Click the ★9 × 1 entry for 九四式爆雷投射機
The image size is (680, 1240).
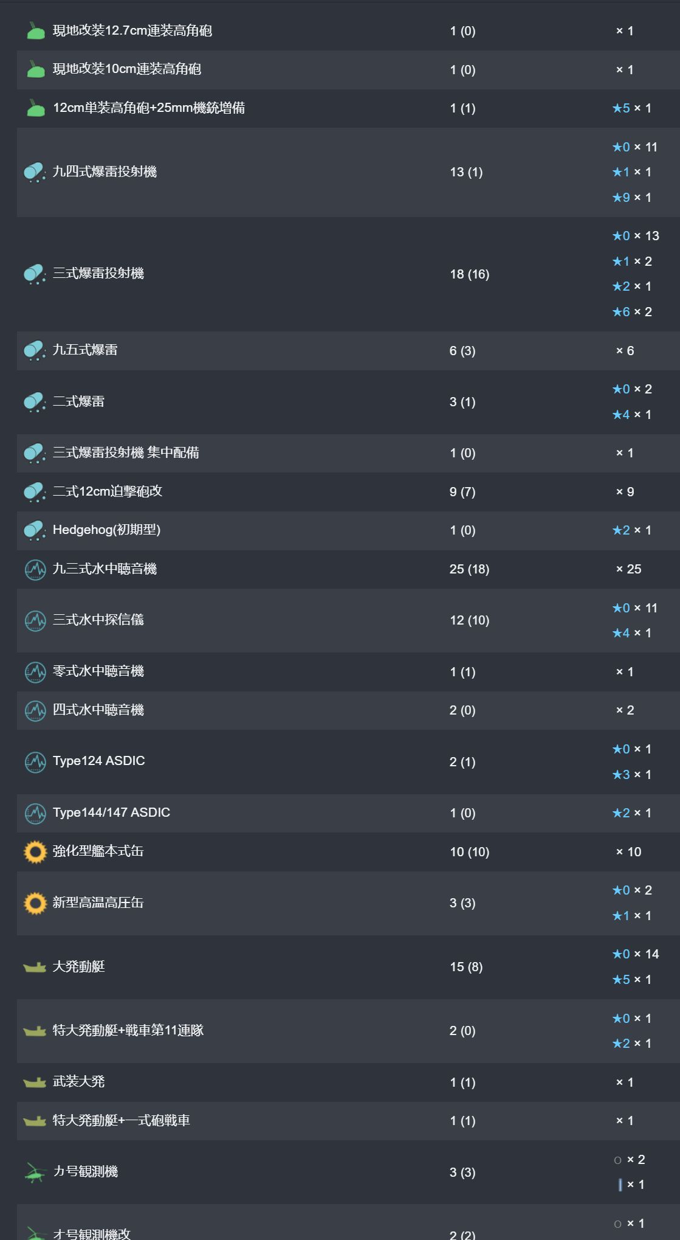pyautogui.click(x=632, y=198)
